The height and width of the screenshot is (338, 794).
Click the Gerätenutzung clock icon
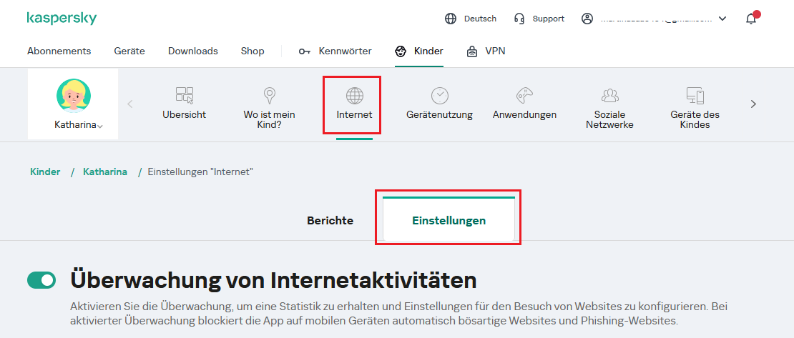tap(439, 95)
